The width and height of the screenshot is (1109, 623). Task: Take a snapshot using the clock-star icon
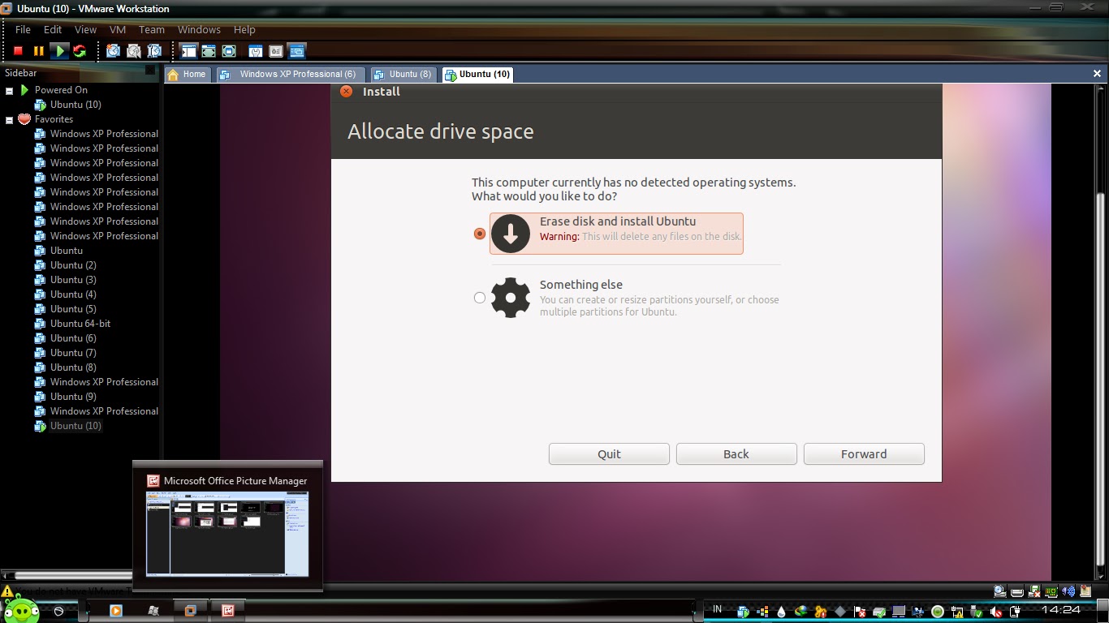[113, 51]
